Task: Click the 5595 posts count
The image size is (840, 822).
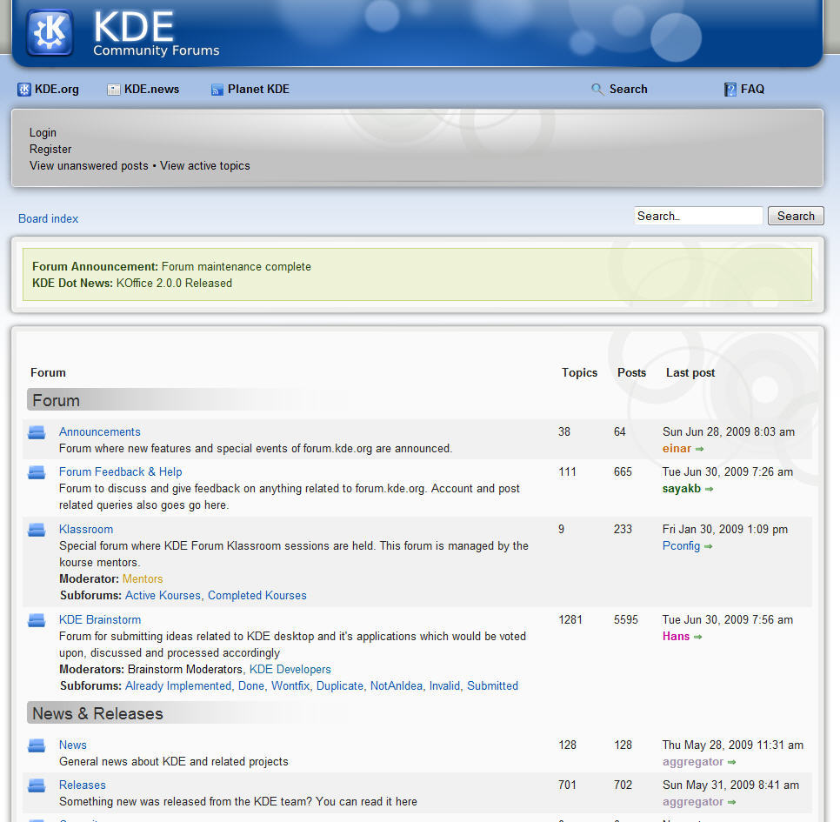Action: coord(626,620)
